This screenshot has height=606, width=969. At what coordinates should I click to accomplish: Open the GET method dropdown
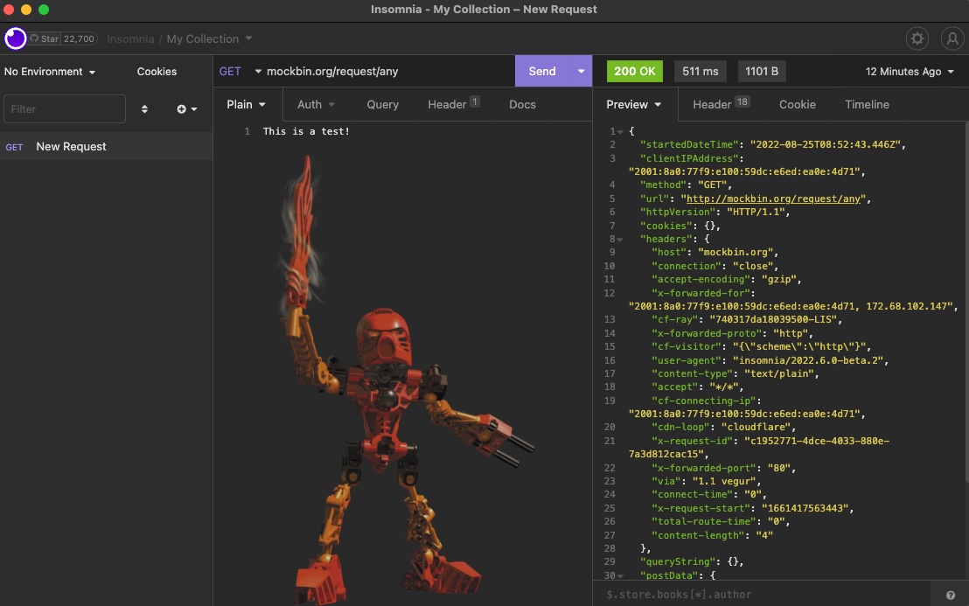click(236, 70)
